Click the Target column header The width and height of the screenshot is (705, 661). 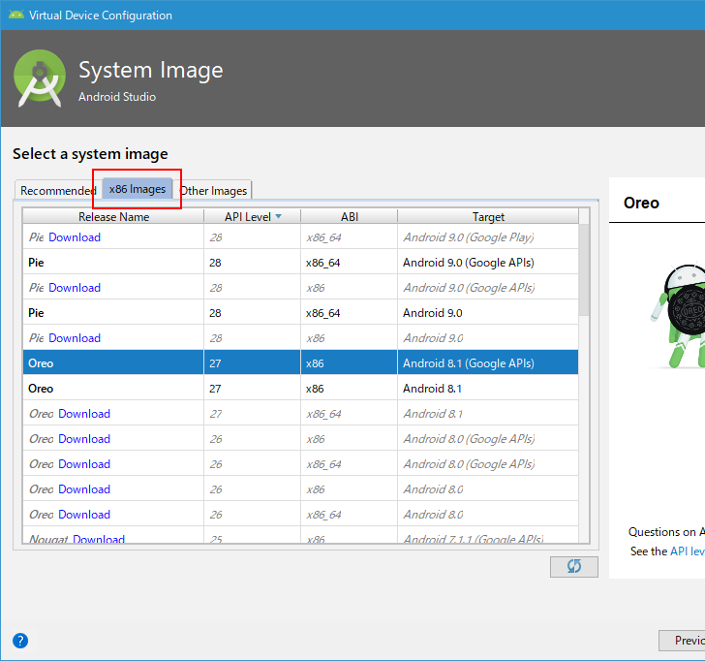click(x=488, y=217)
